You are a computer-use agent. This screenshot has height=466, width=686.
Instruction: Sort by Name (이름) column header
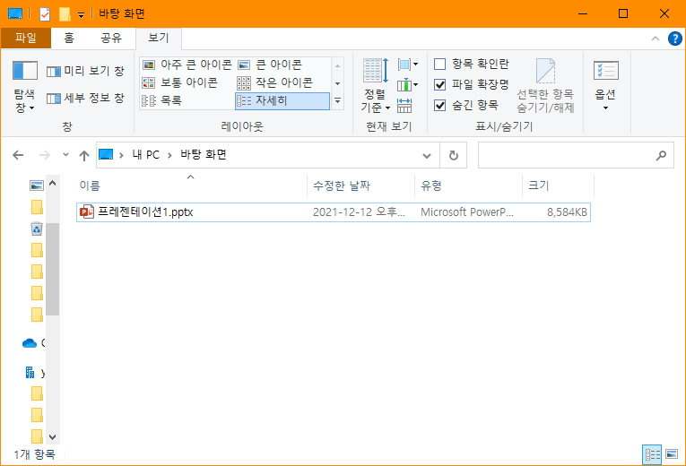(x=191, y=186)
